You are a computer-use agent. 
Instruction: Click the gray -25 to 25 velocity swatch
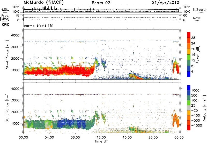[189, 108]
